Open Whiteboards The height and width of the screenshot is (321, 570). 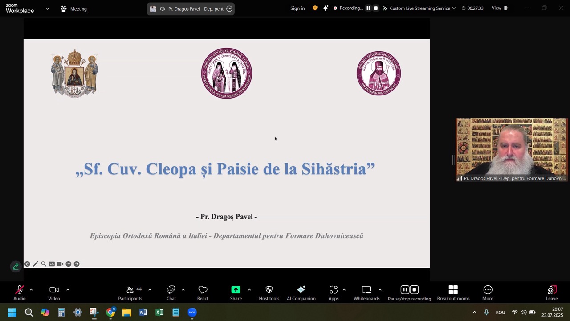[x=366, y=293]
